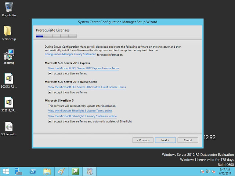
Task: Launch Server Manager from the taskbar
Action: [x=19, y=171]
